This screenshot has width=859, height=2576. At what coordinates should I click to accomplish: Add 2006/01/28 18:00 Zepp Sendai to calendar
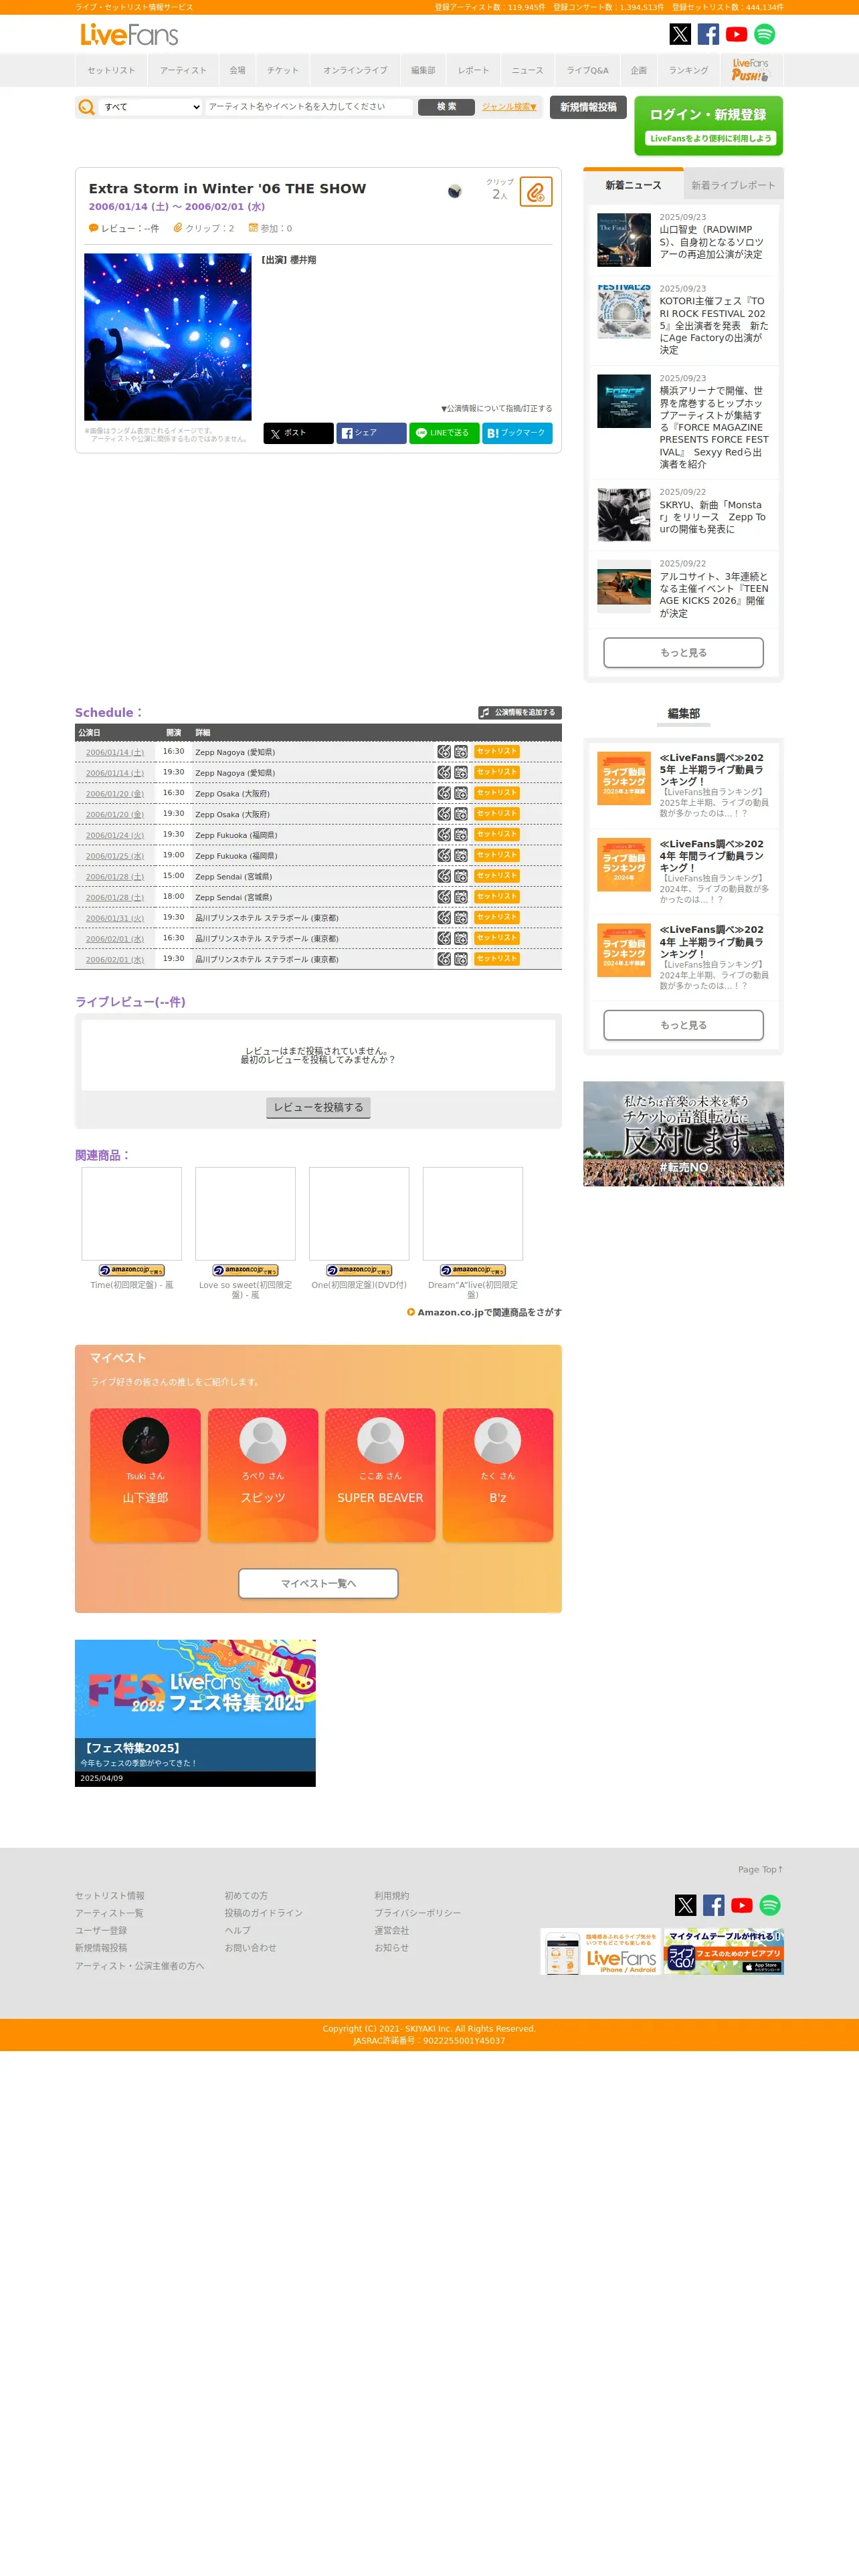click(461, 897)
